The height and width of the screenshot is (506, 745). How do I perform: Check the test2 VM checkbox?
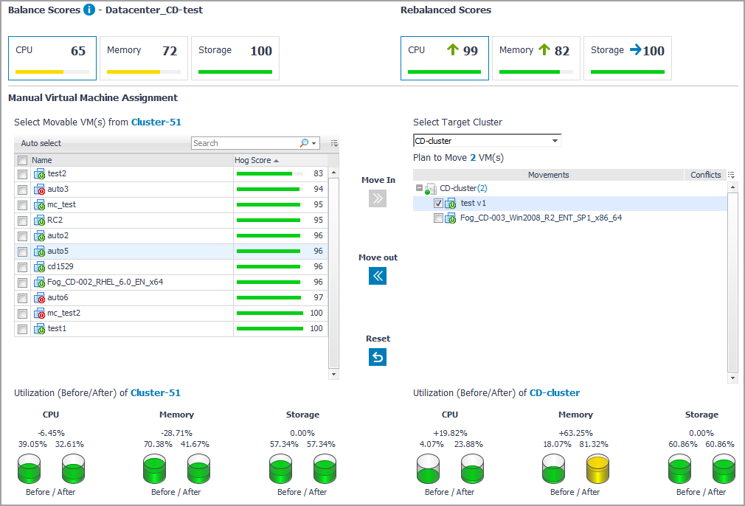22,174
